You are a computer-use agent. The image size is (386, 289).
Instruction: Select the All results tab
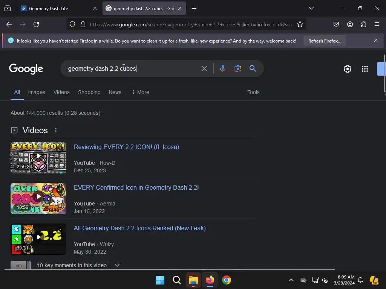(17, 93)
